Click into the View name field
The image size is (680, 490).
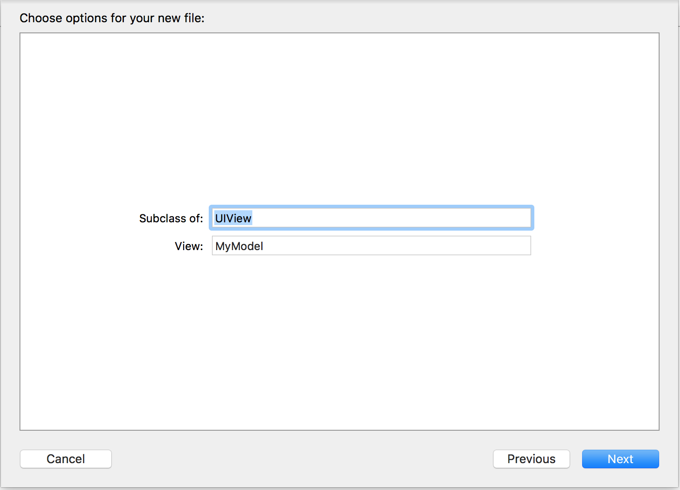click(x=371, y=246)
